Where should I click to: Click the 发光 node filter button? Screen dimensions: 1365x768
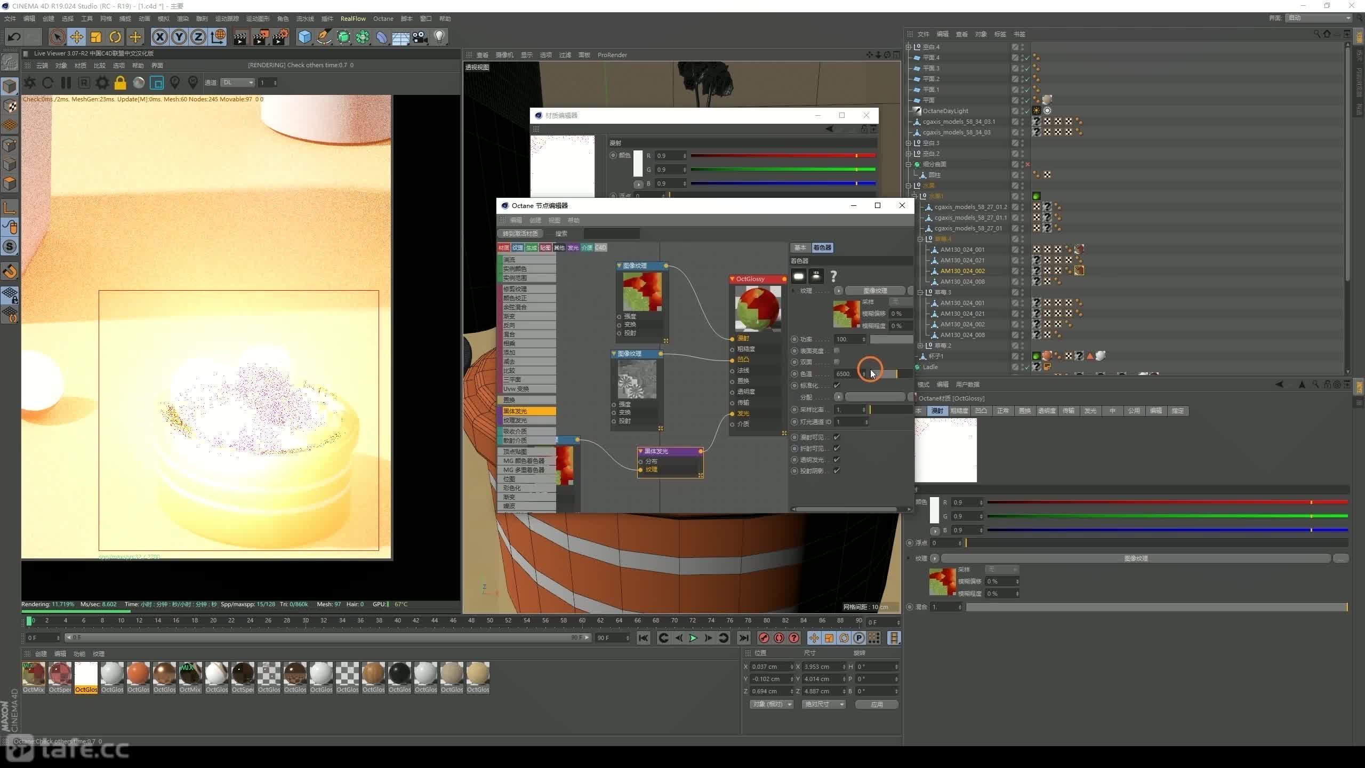coord(573,247)
